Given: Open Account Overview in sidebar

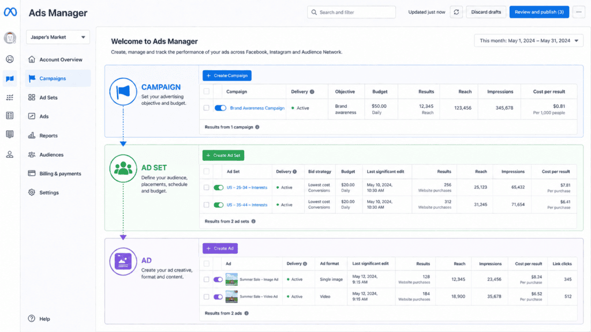Looking at the screenshot, I should pyautogui.click(x=58, y=59).
